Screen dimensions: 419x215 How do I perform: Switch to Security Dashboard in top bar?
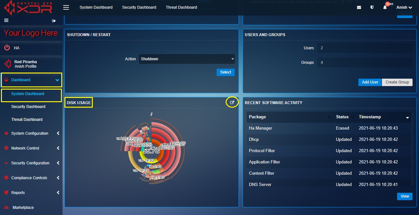(x=139, y=7)
